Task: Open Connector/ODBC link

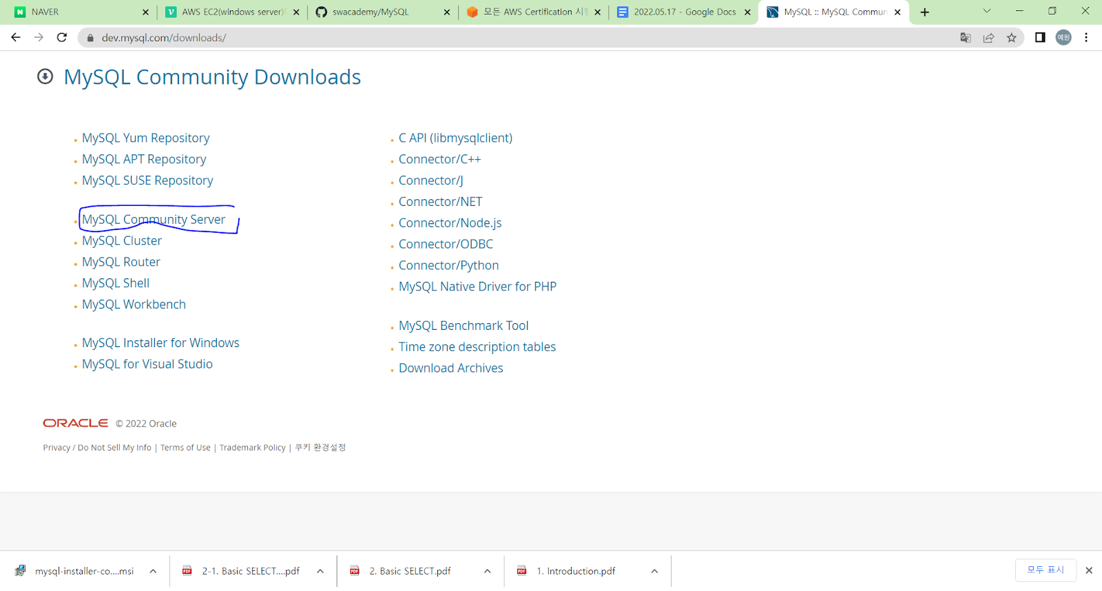Action: 446,245
